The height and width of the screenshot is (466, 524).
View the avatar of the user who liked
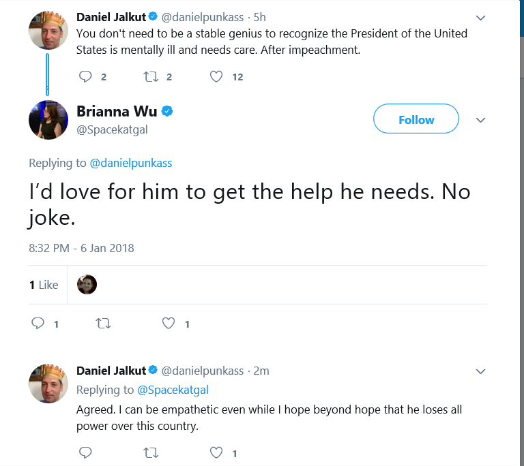[87, 284]
